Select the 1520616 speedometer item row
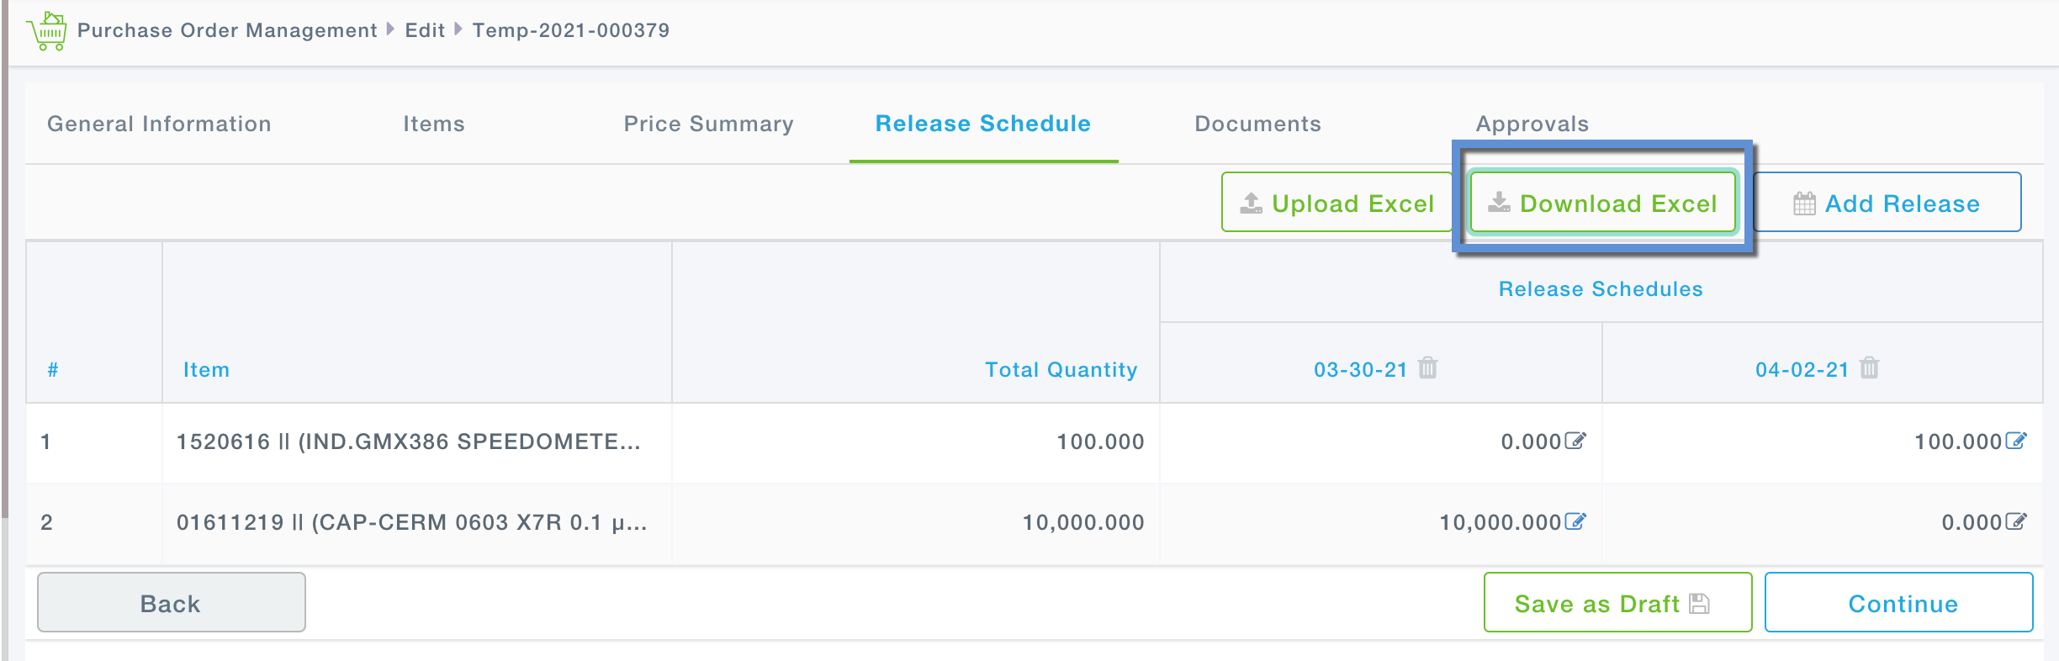Image resolution: width=2059 pixels, height=661 pixels. pyautogui.click(x=408, y=442)
